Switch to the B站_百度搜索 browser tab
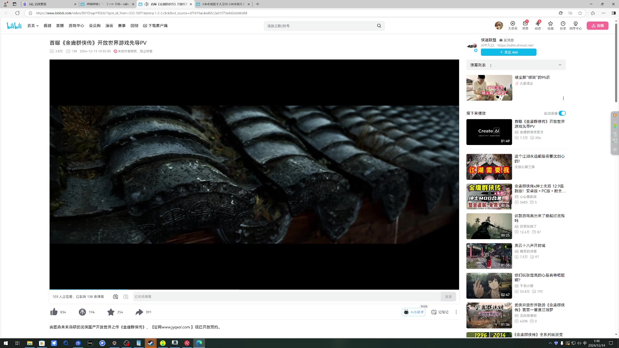The width and height of the screenshot is (619, 348). pos(50,4)
